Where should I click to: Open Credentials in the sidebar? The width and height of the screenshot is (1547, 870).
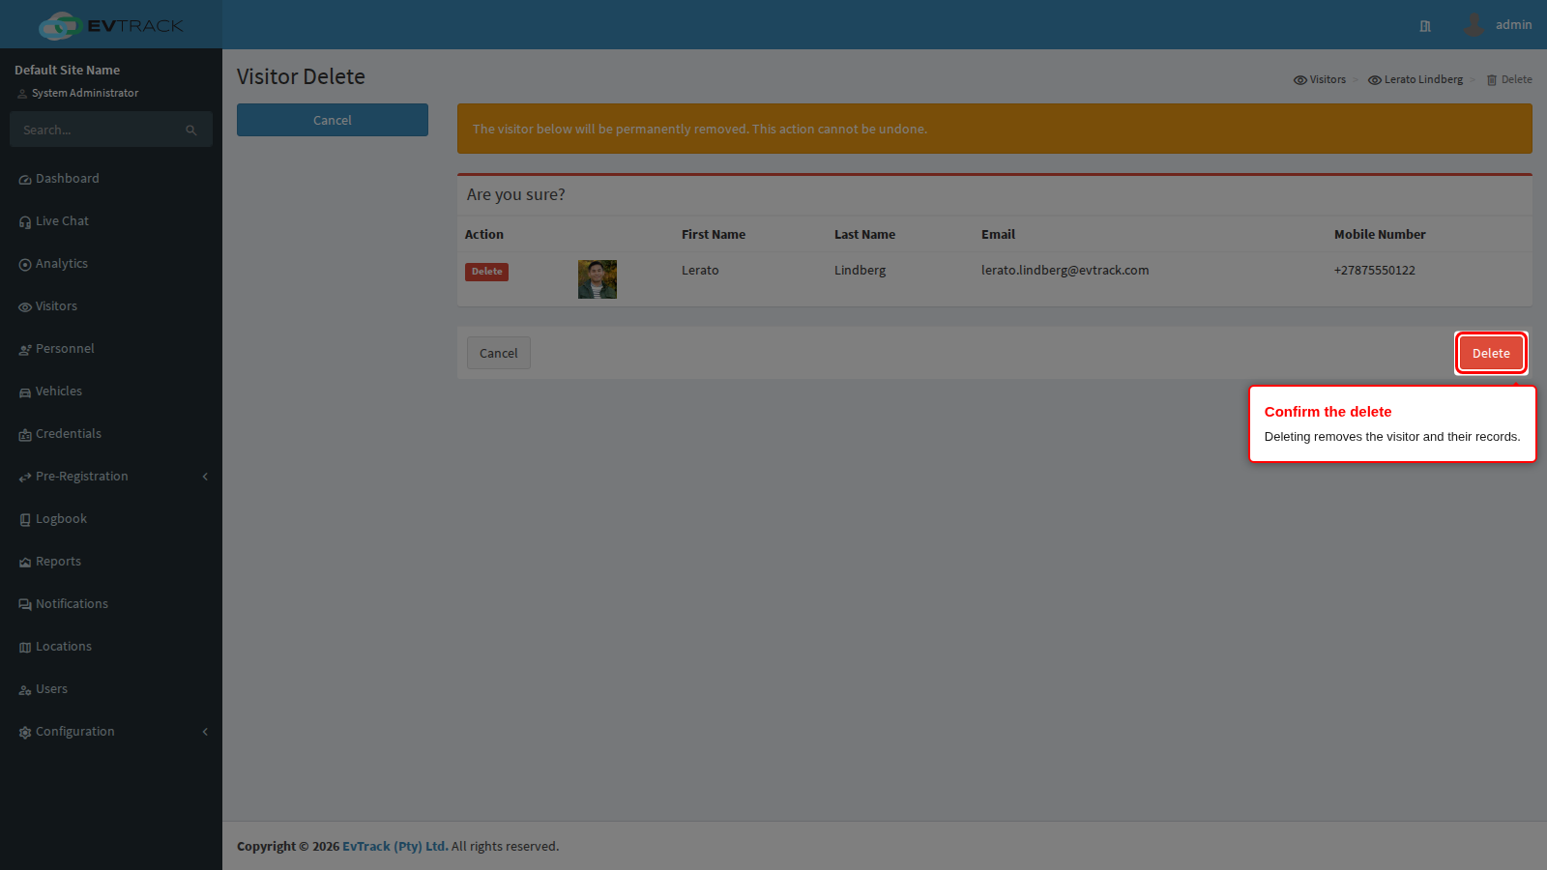pyautogui.click(x=111, y=434)
